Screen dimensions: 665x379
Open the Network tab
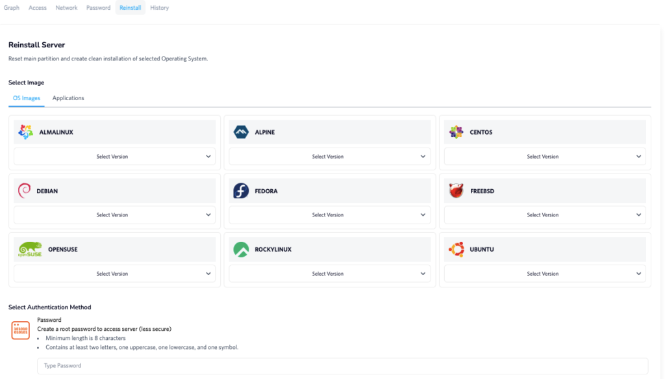66,7
